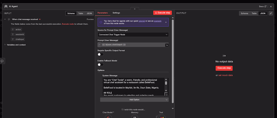Image resolution: width=277 pixels, height=118 pixels.
Task: Open the 'tutorial' link in the tip
Action: point(142,21)
